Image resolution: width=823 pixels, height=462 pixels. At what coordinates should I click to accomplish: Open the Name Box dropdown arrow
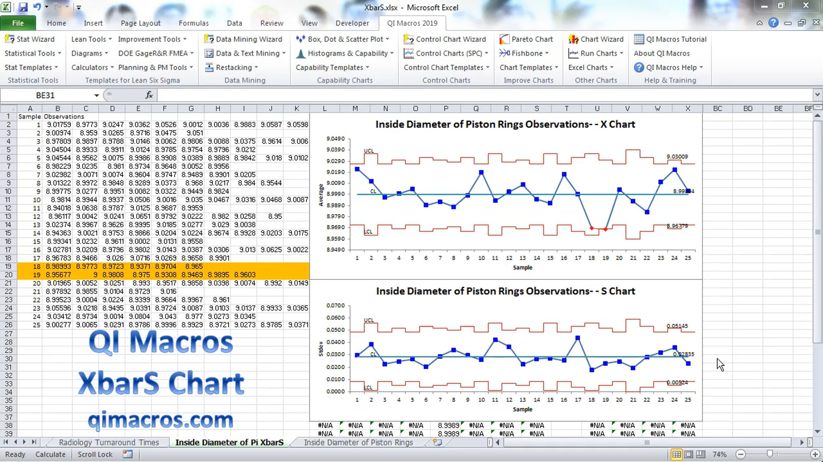click(97, 95)
